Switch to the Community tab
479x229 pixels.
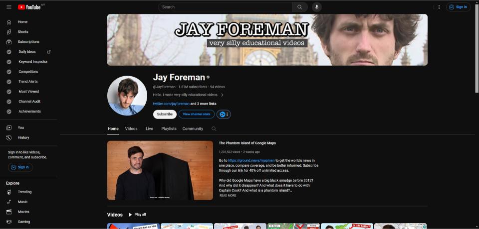(193, 128)
